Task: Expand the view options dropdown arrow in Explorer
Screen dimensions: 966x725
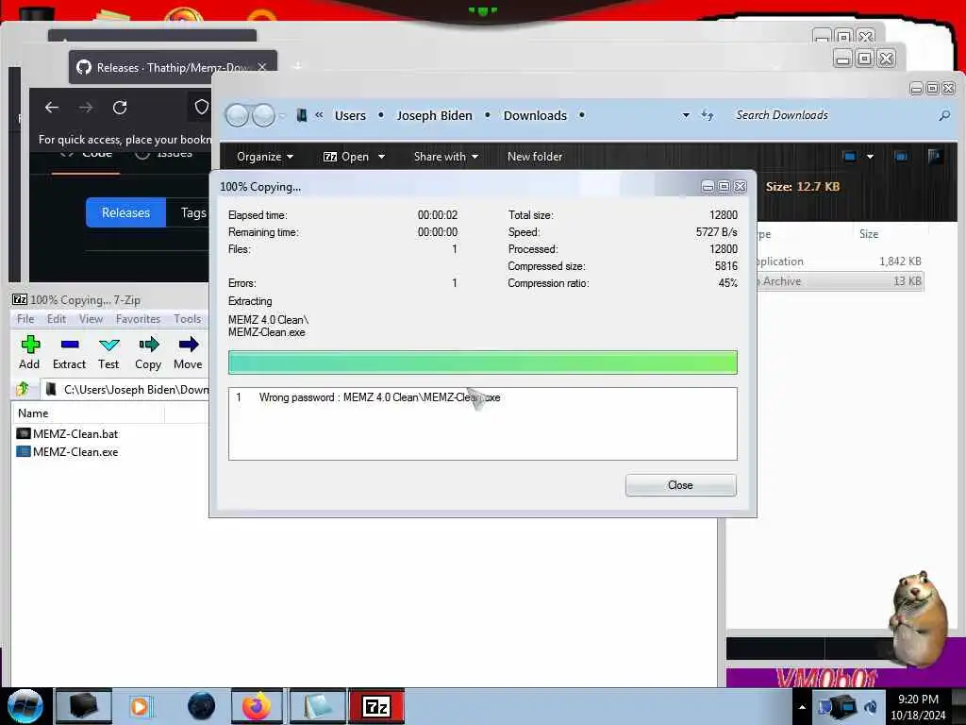Action: tap(870, 157)
